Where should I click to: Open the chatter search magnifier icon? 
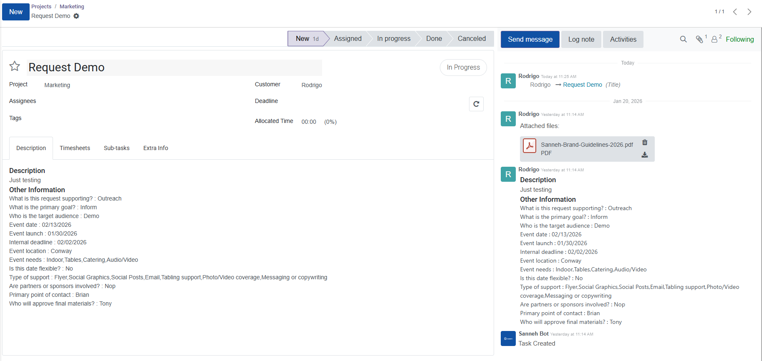pos(683,39)
